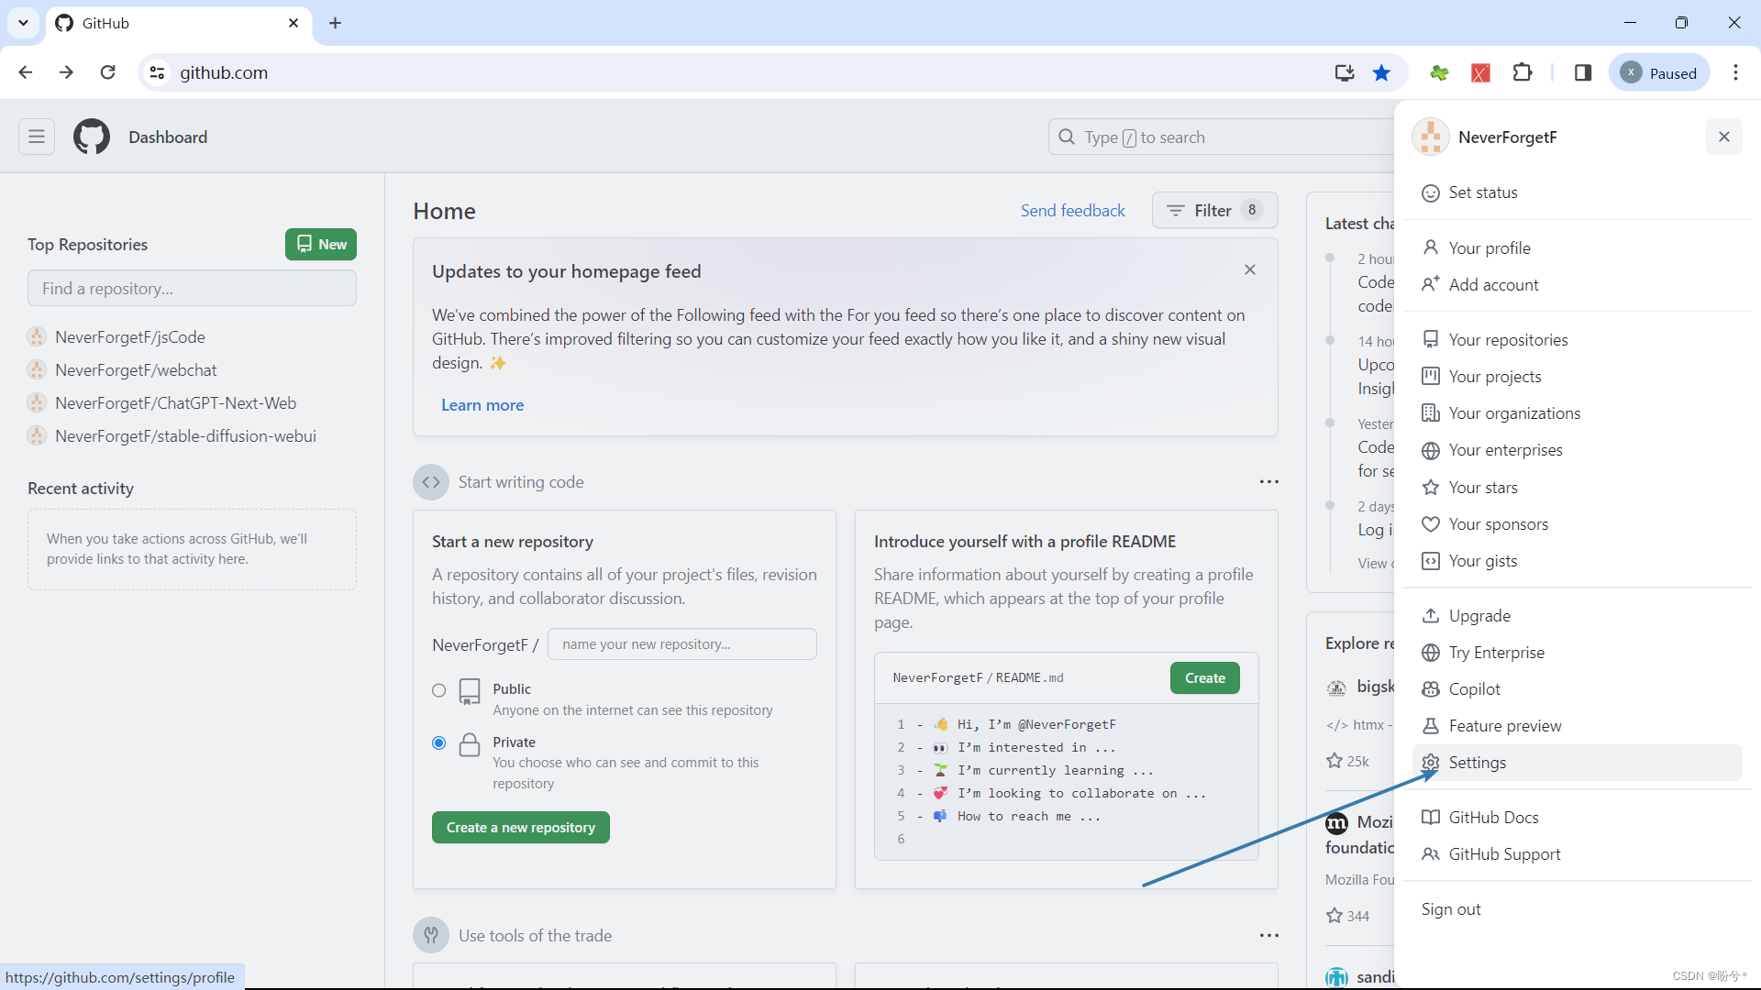Image resolution: width=1761 pixels, height=990 pixels.
Task: Open Feature preview menu item
Action: pyautogui.click(x=1577, y=726)
